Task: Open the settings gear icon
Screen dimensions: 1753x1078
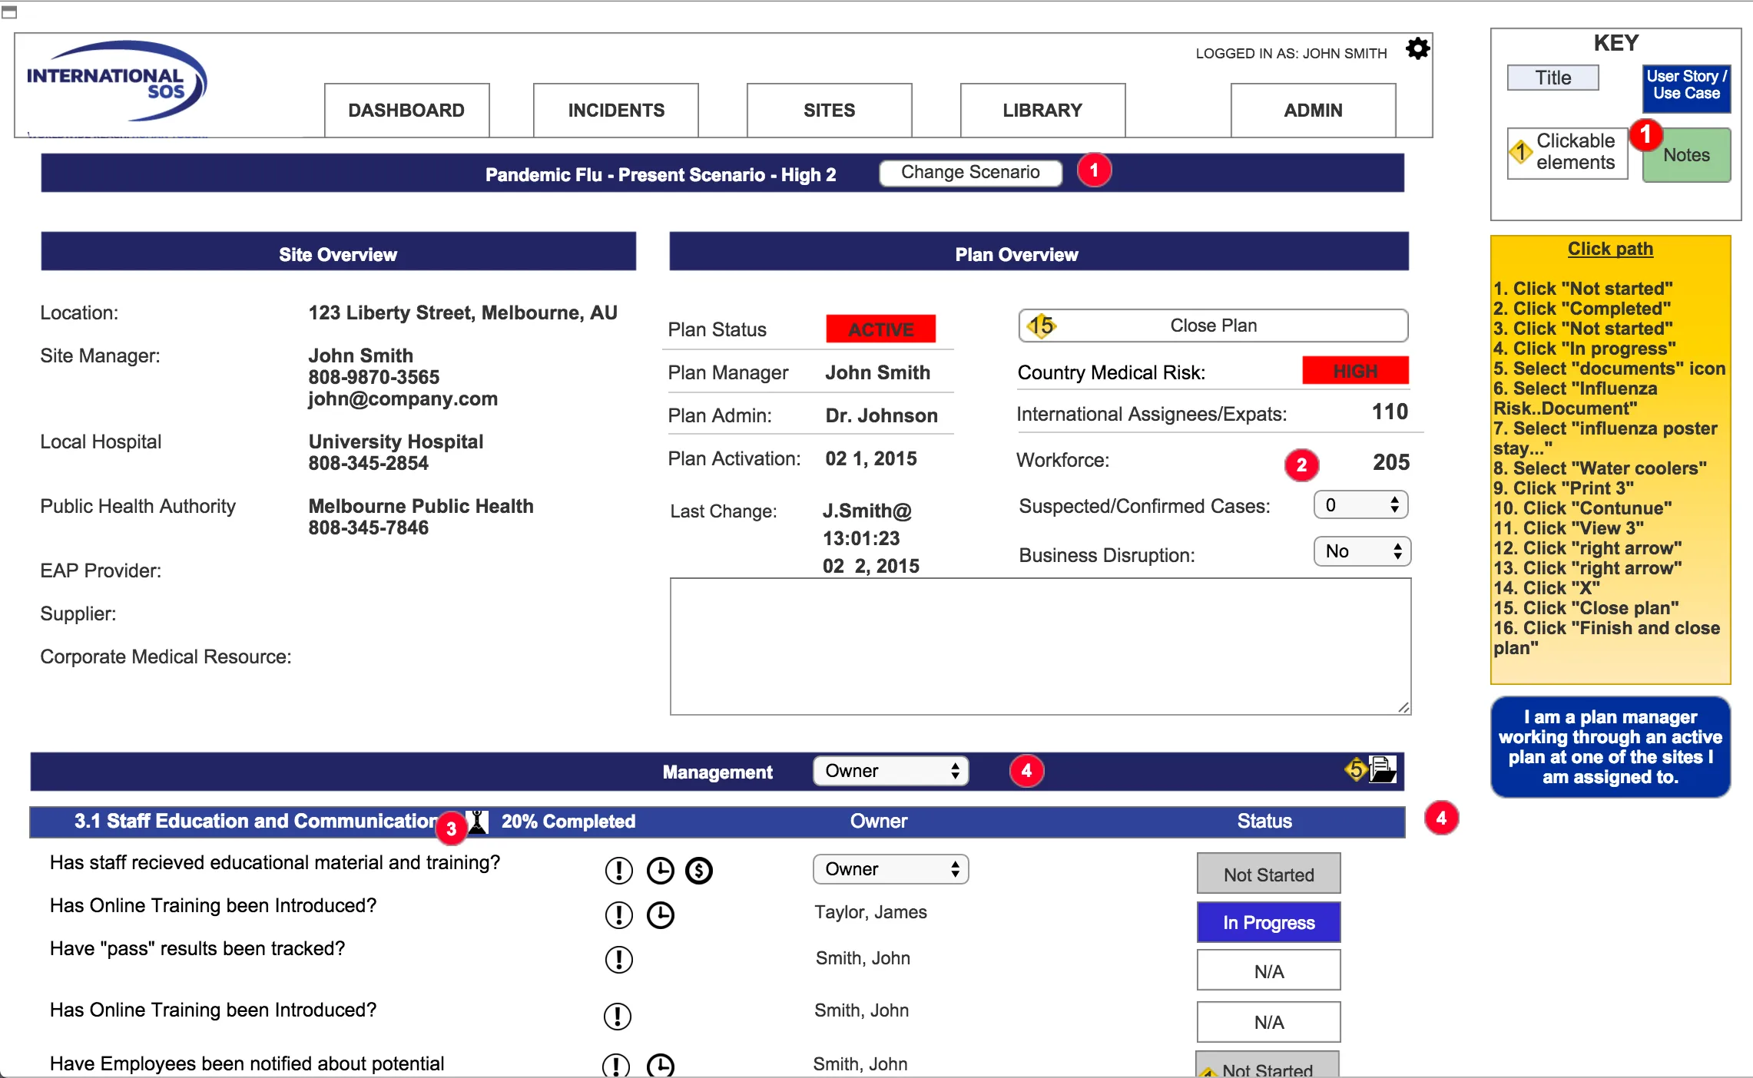Action: click(1417, 49)
